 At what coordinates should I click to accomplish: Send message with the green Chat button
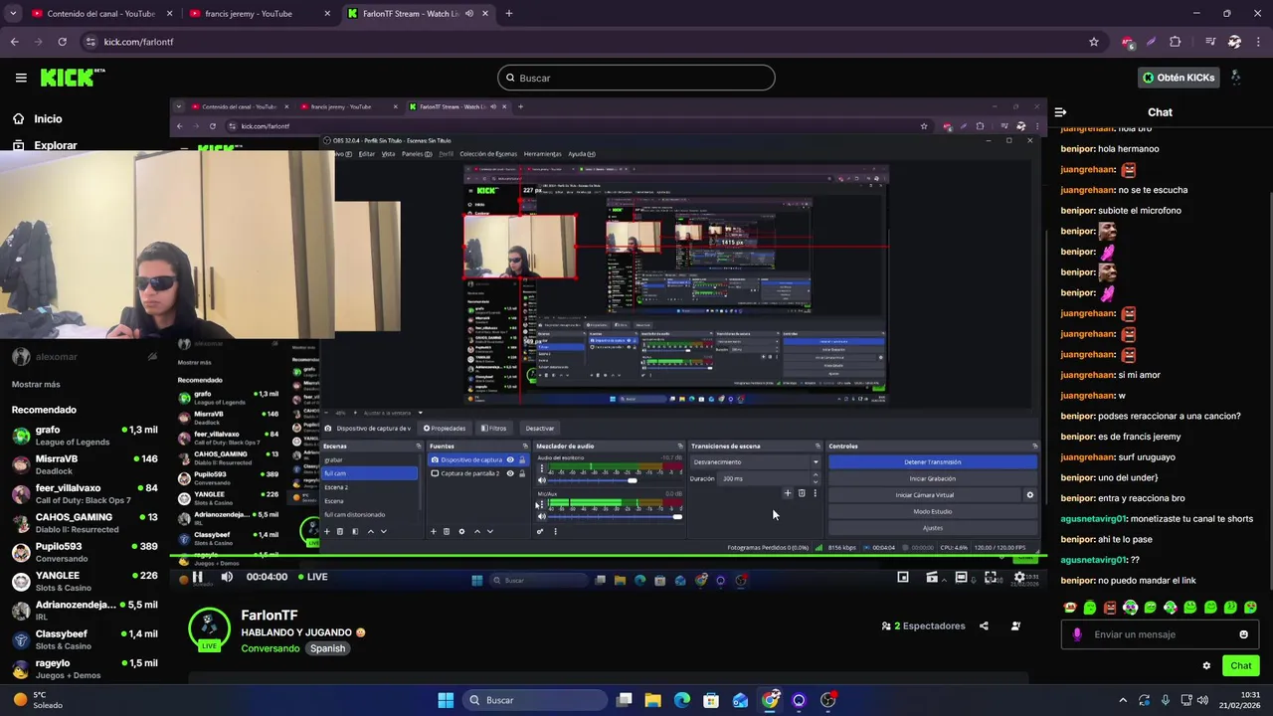point(1241,666)
